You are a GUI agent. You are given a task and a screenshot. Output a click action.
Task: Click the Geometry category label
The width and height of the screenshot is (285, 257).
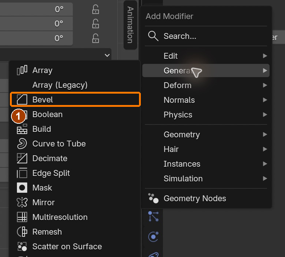click(182, 135)
